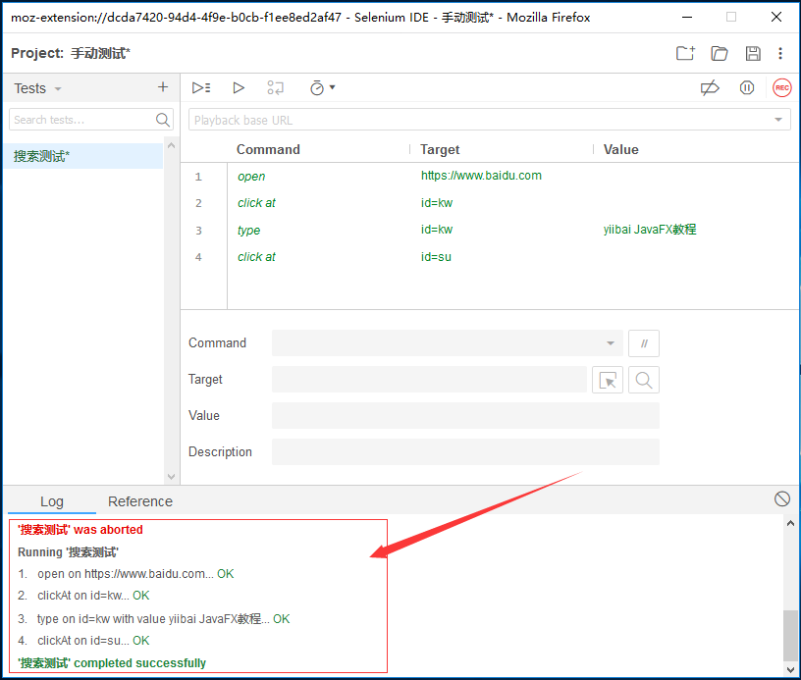This screenshot has width=801, height=680.
Task: Expand the Playback base URL dropdown
Action: [x=779, y=120]
